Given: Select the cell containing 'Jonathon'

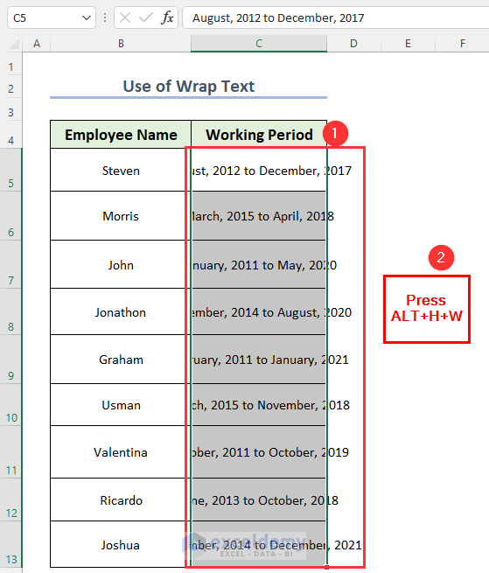Looking at the screenshot, I should tap(121, 311).
